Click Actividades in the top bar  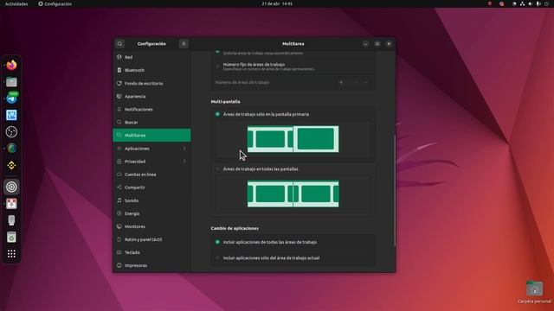[x=16, y=3]
